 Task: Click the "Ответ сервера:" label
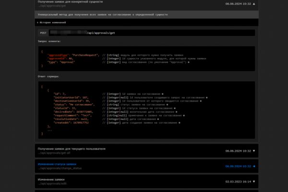pyautogui.click(x=48, y=76)
